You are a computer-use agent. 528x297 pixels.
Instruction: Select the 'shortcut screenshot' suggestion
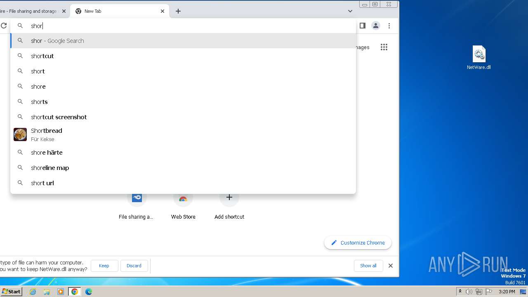coord(183,117)
